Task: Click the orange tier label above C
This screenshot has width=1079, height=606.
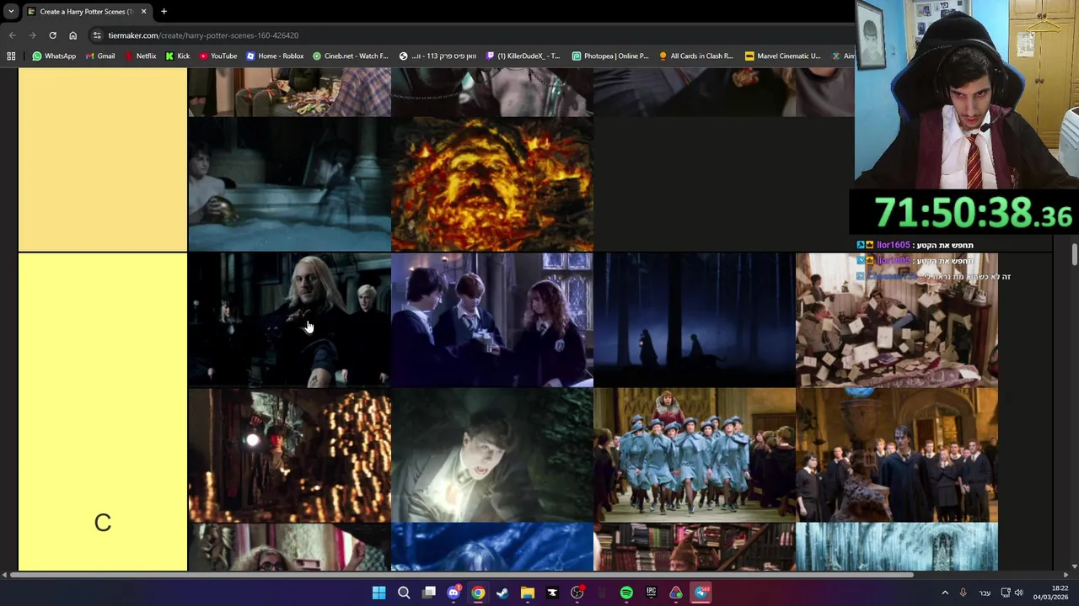Action: point(103,159)
